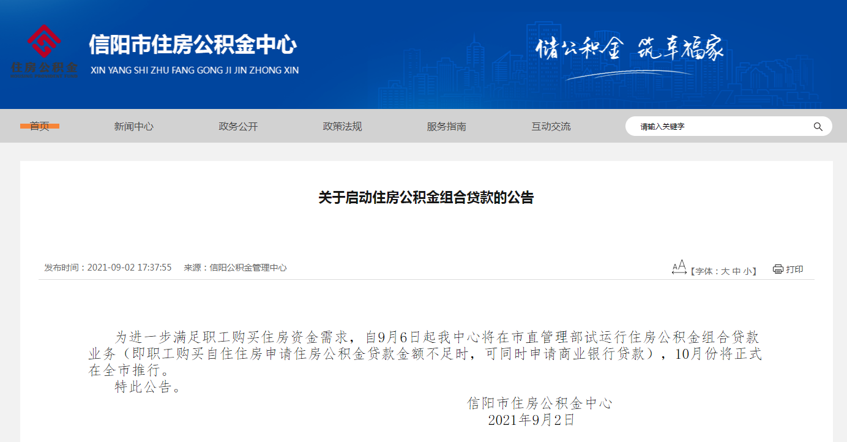Focus the 请输入关键字 search field
This screenshot has height=442, width=847.
click(722, 127)
